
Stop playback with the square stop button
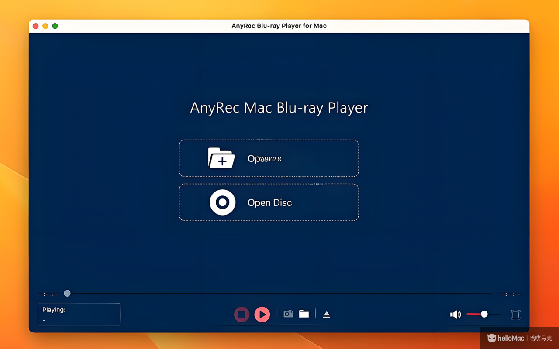242,314
